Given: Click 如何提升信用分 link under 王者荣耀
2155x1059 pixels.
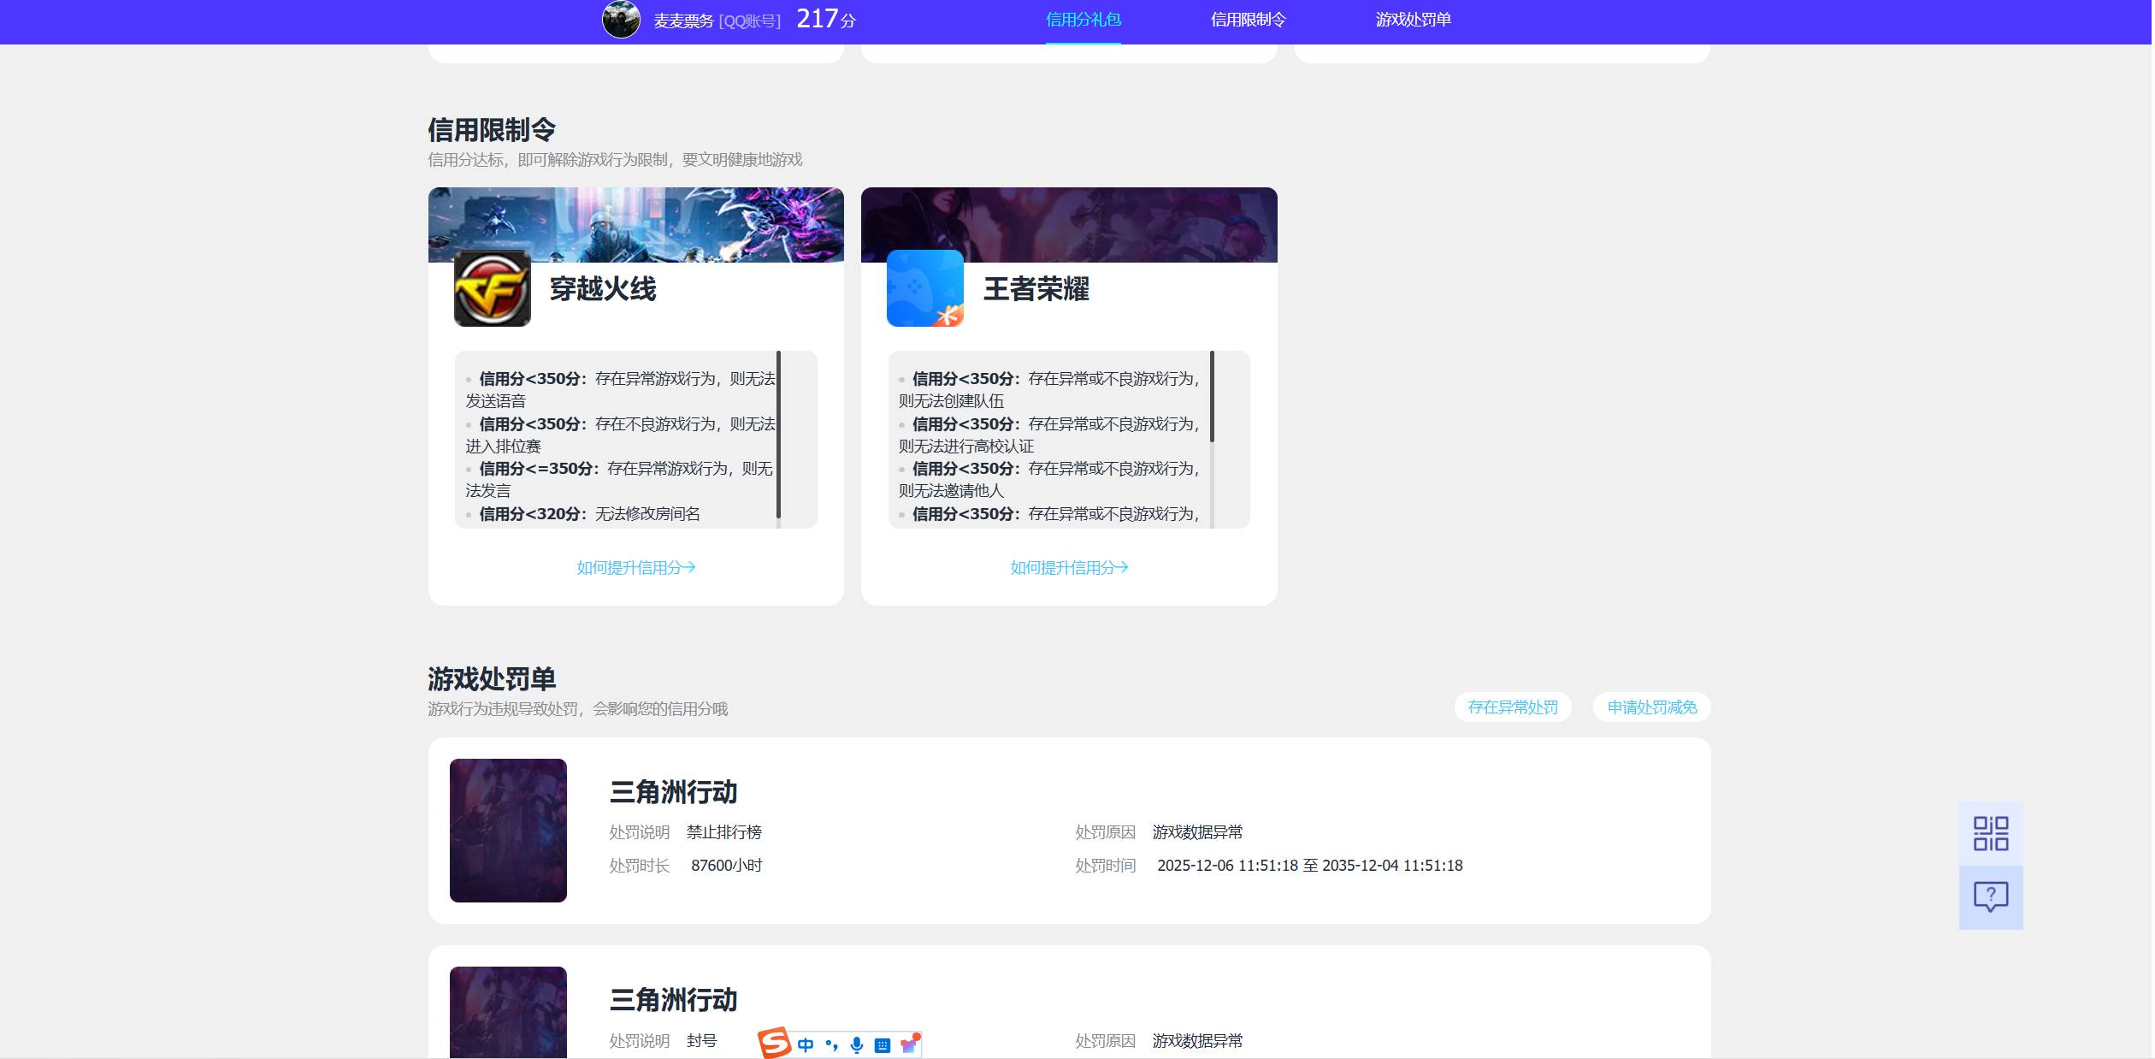Looking at the screenshot, I should click(x=1069, y=567).
